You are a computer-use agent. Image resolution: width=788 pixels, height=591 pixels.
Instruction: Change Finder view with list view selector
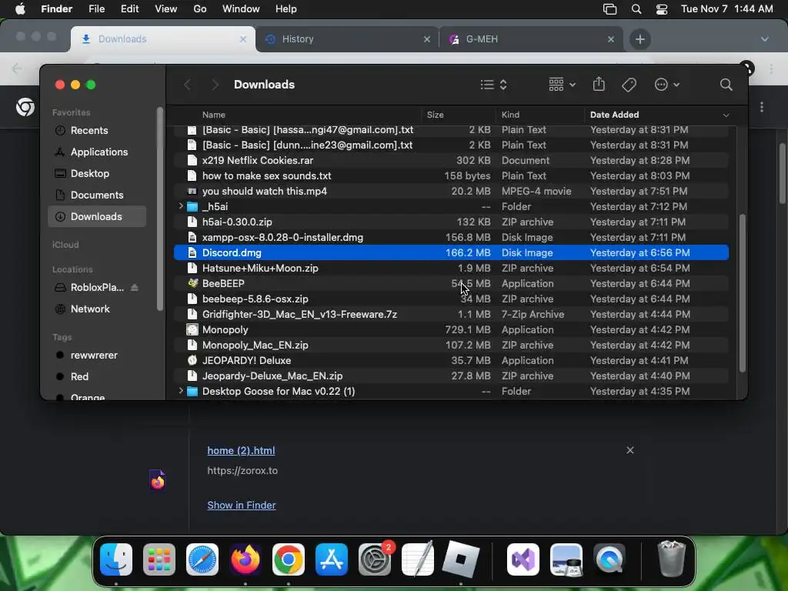493,85
